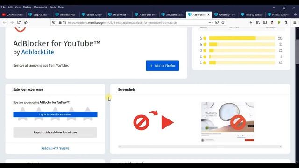Open the 42 one-star reviews count
The image size is (299, 168).
280,63
